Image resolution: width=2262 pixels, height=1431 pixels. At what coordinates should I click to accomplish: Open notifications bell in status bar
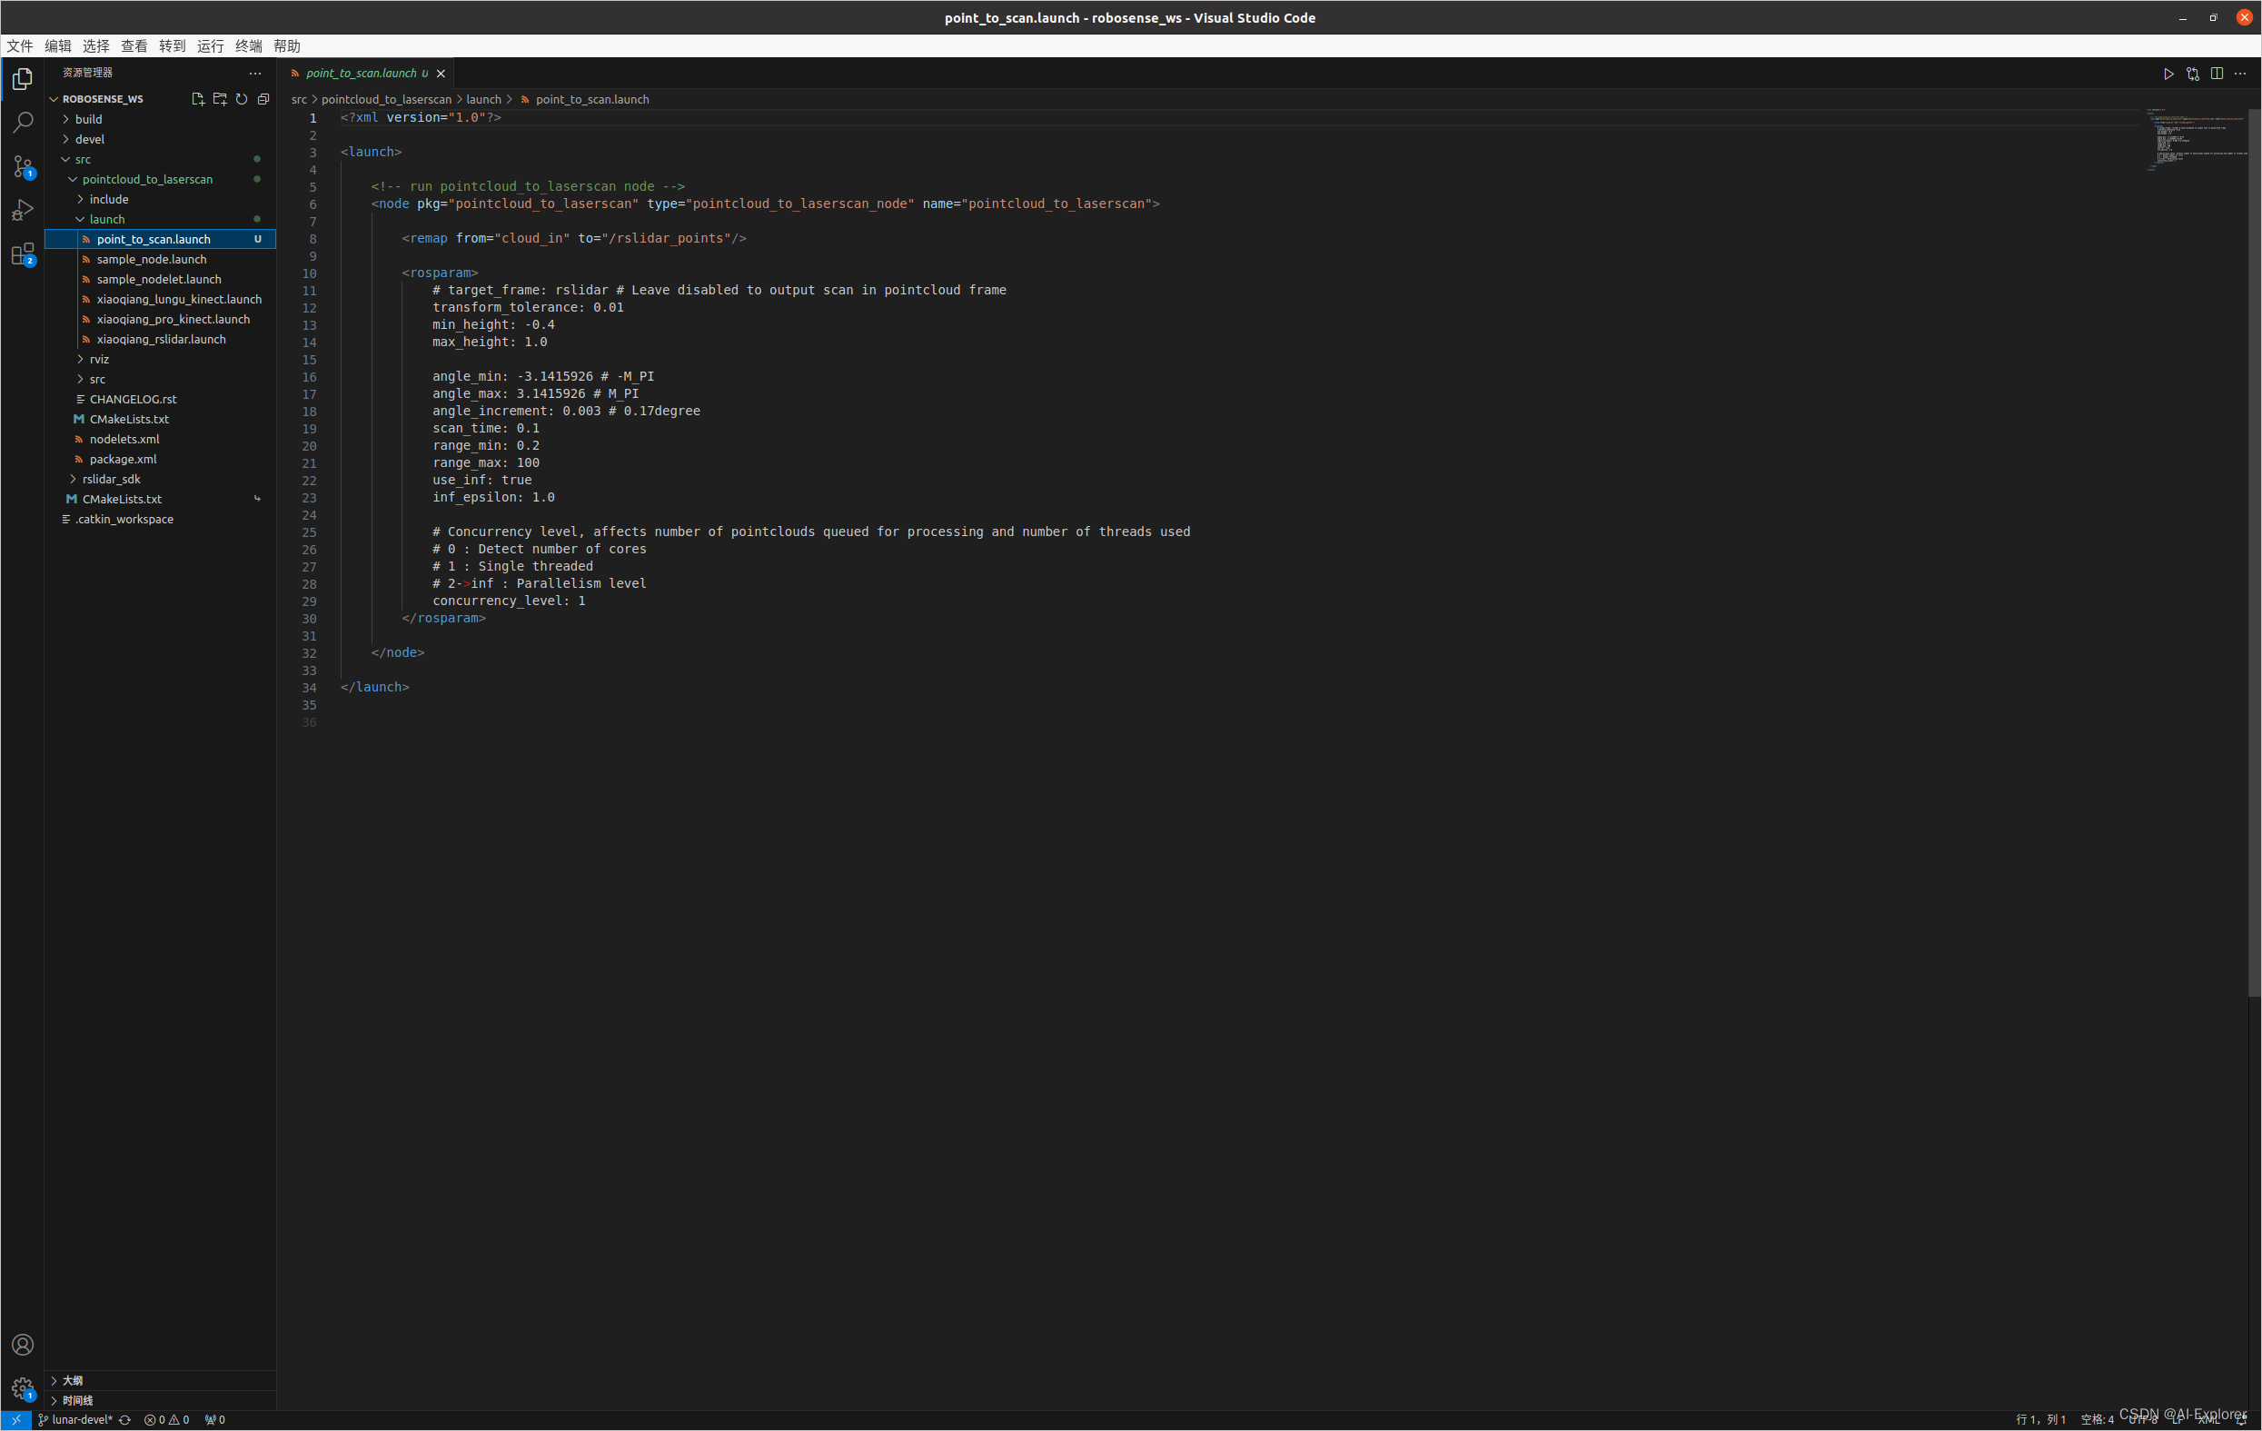pyautogui.click(x=2240, y=1420)
